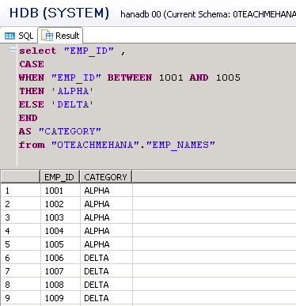
Task: Click the 'ALPHA' string literal in query
Action: pos(72,91)
